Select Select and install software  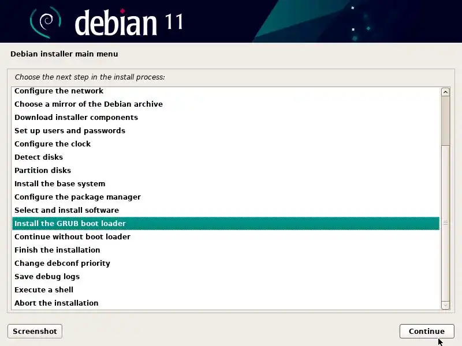tap(226, 210)
